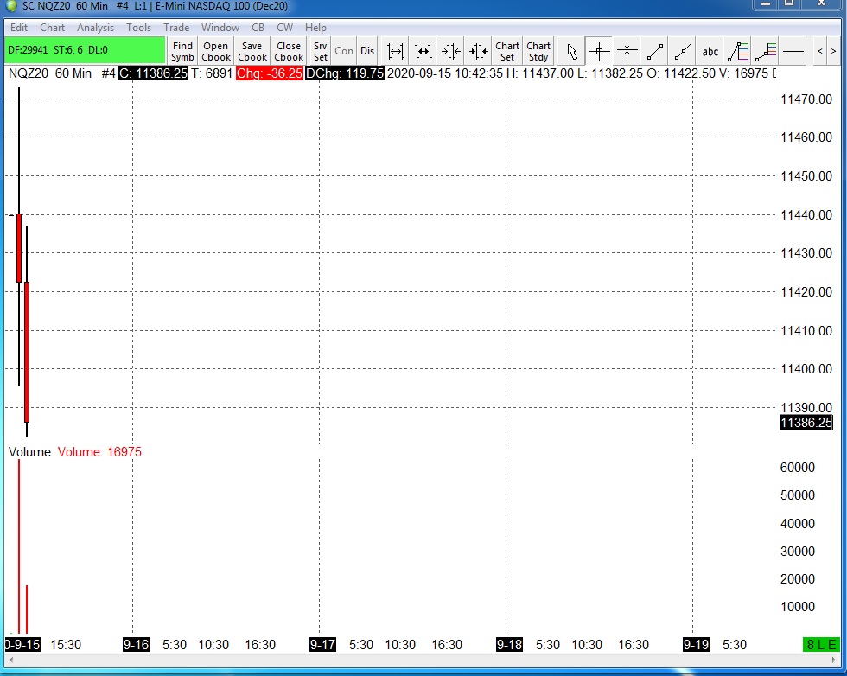847x676 pixels.
Task: Click the Chg: -36.25 header value
Action: (x=269, y=73)
